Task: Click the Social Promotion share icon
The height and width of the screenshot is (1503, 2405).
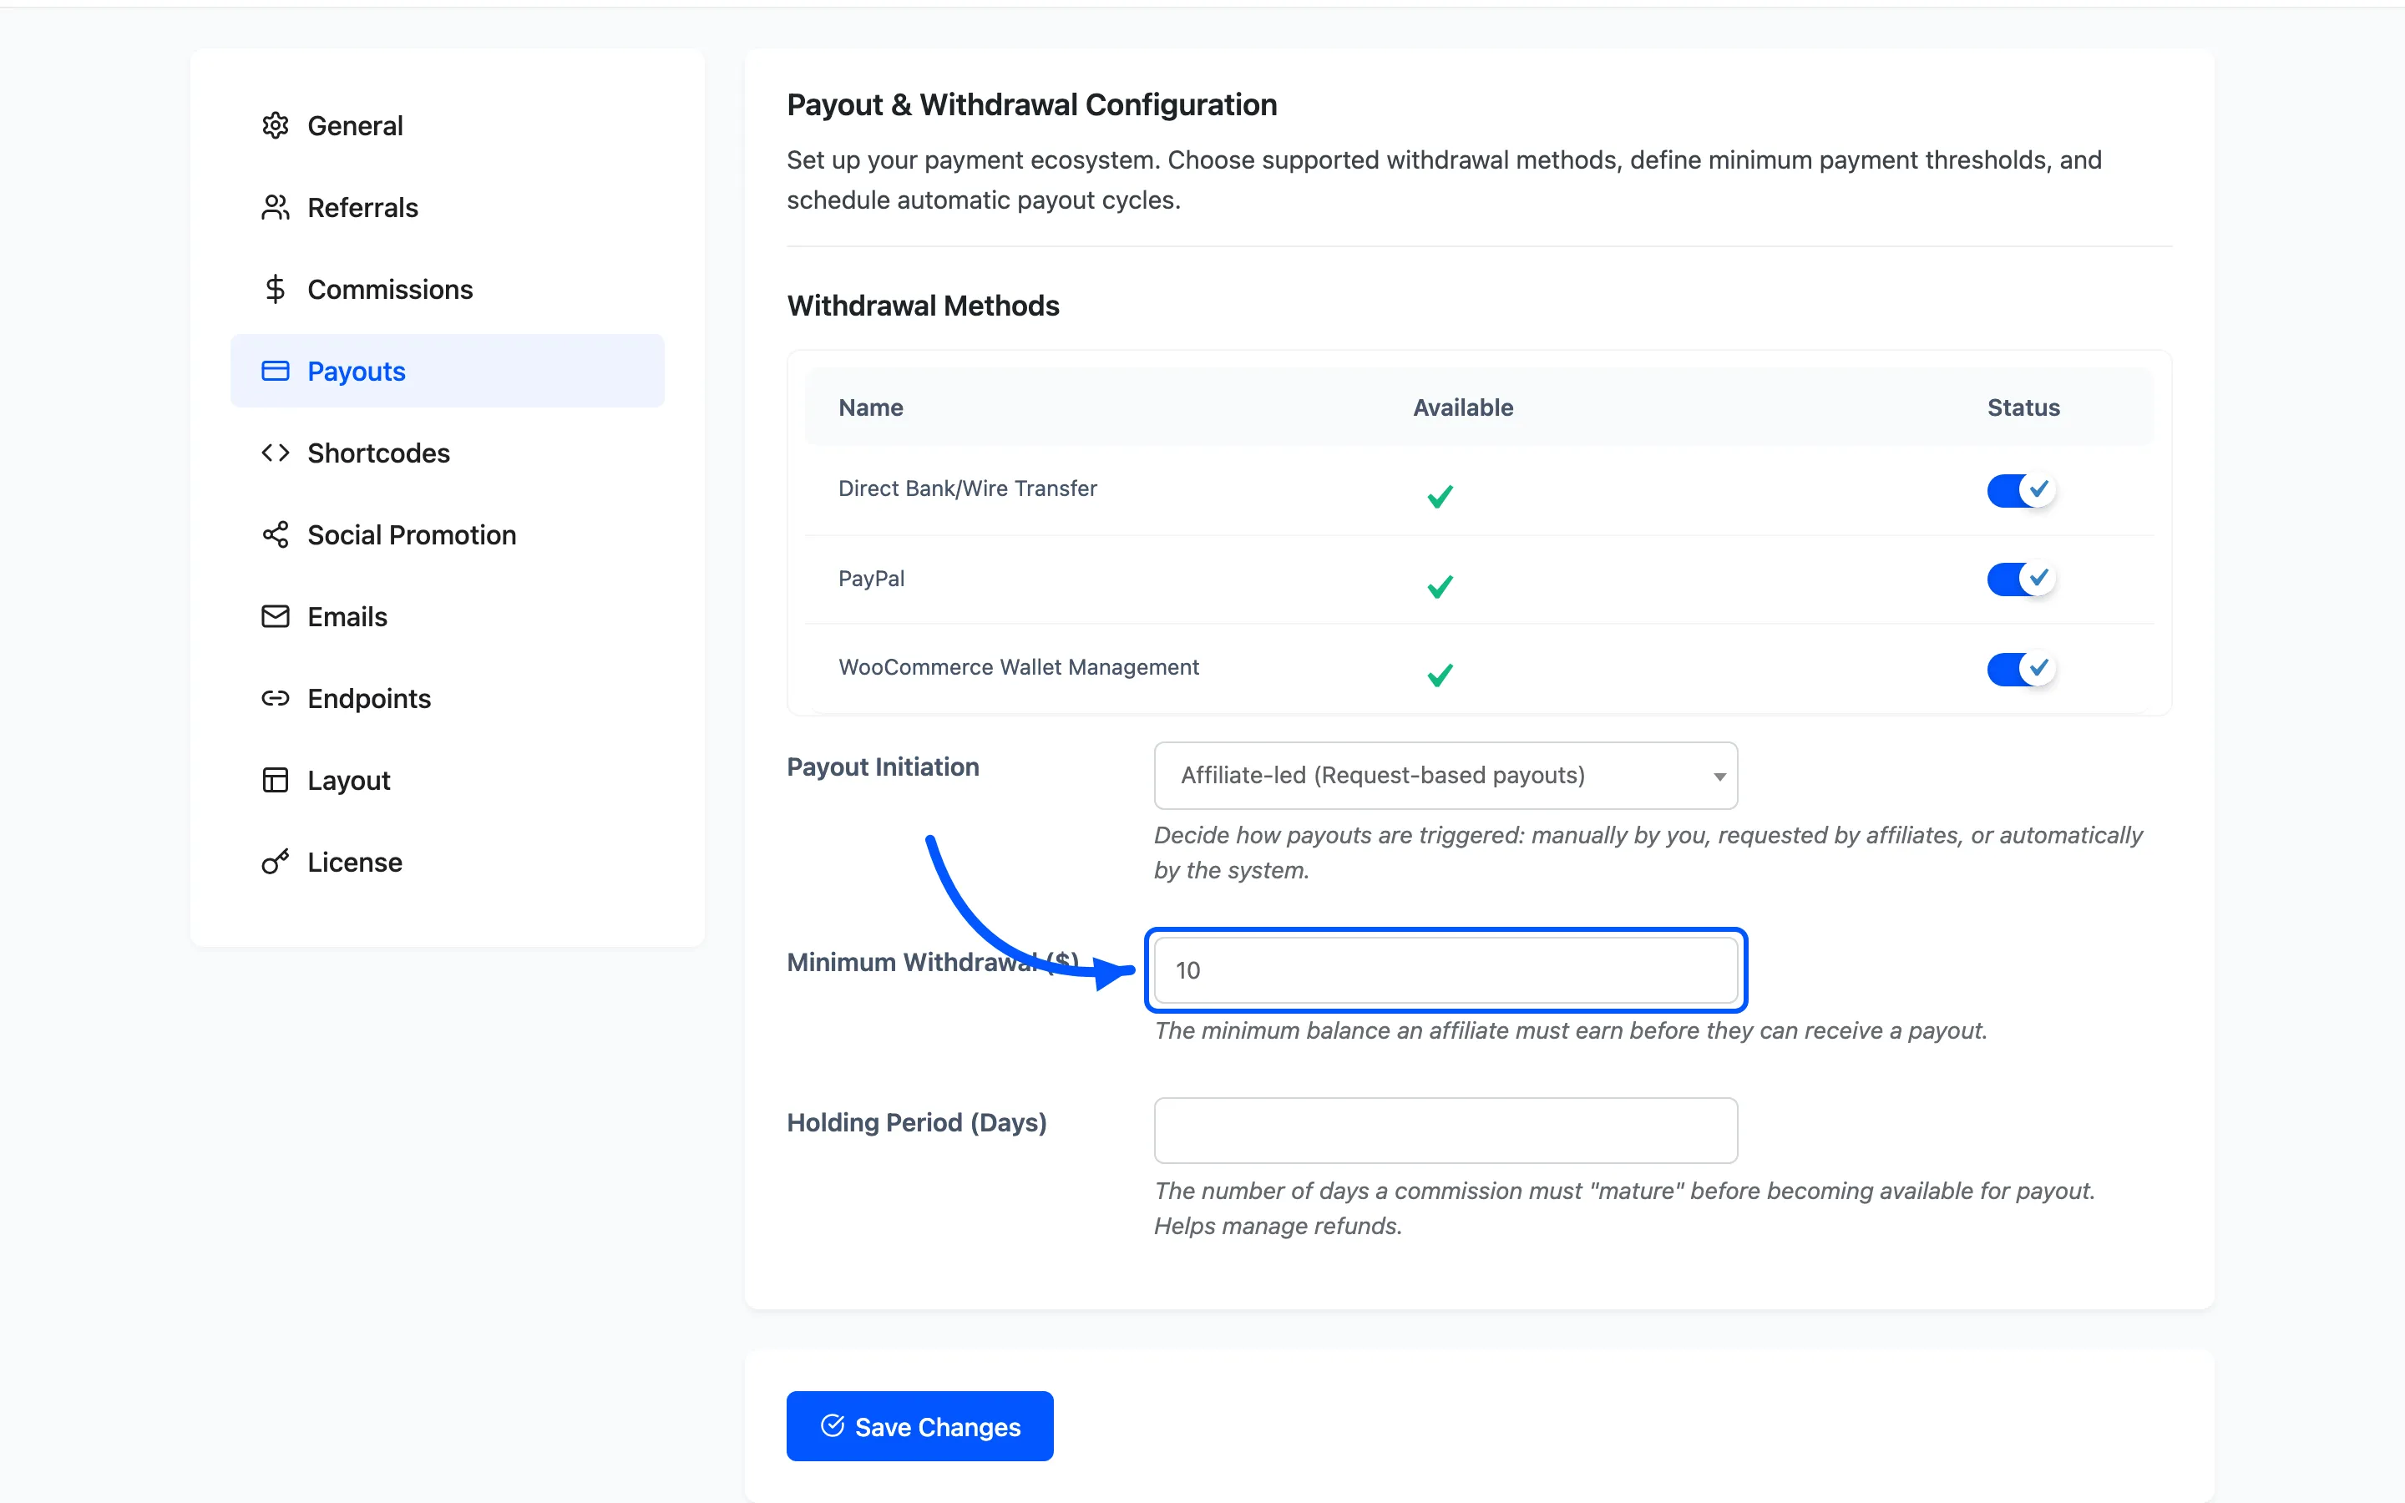Action: click(x=276, y=534)
